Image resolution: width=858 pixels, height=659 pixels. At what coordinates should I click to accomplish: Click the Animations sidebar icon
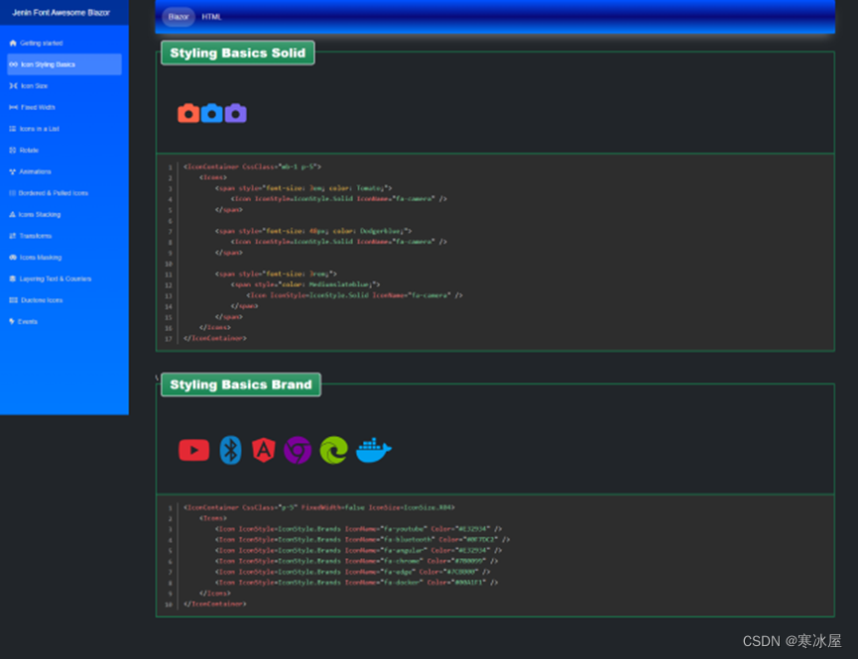tap(12, 171)
